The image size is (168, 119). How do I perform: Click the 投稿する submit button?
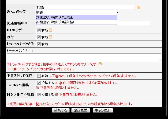61,110
